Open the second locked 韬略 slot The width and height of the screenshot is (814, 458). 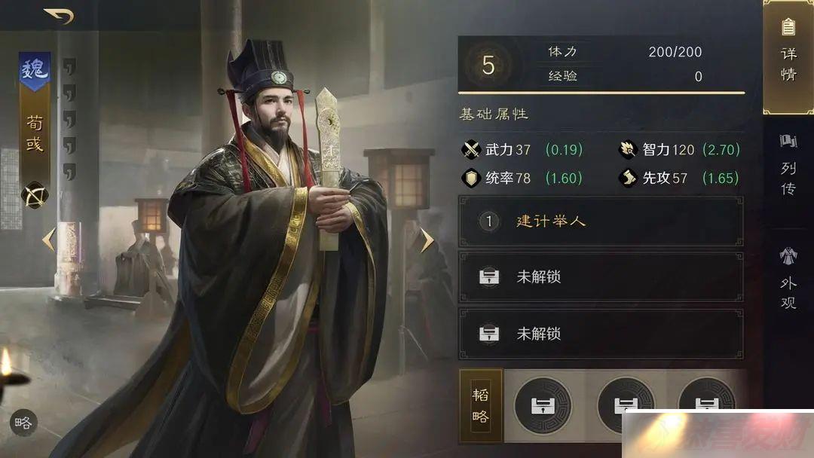(x=626, y=405)
